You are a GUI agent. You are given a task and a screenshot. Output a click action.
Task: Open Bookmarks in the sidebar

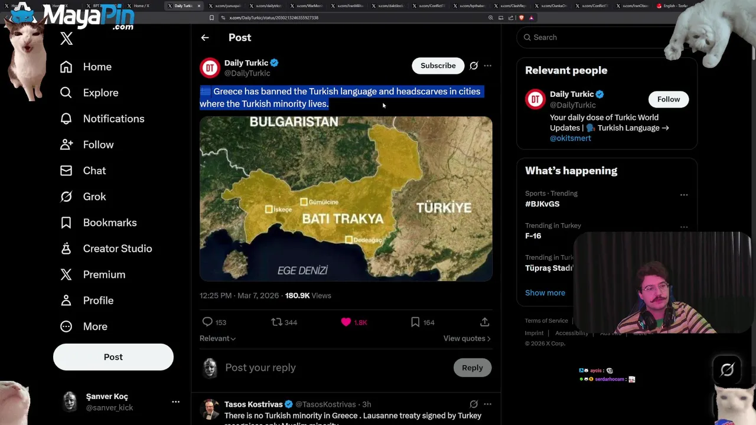[98, 223]
